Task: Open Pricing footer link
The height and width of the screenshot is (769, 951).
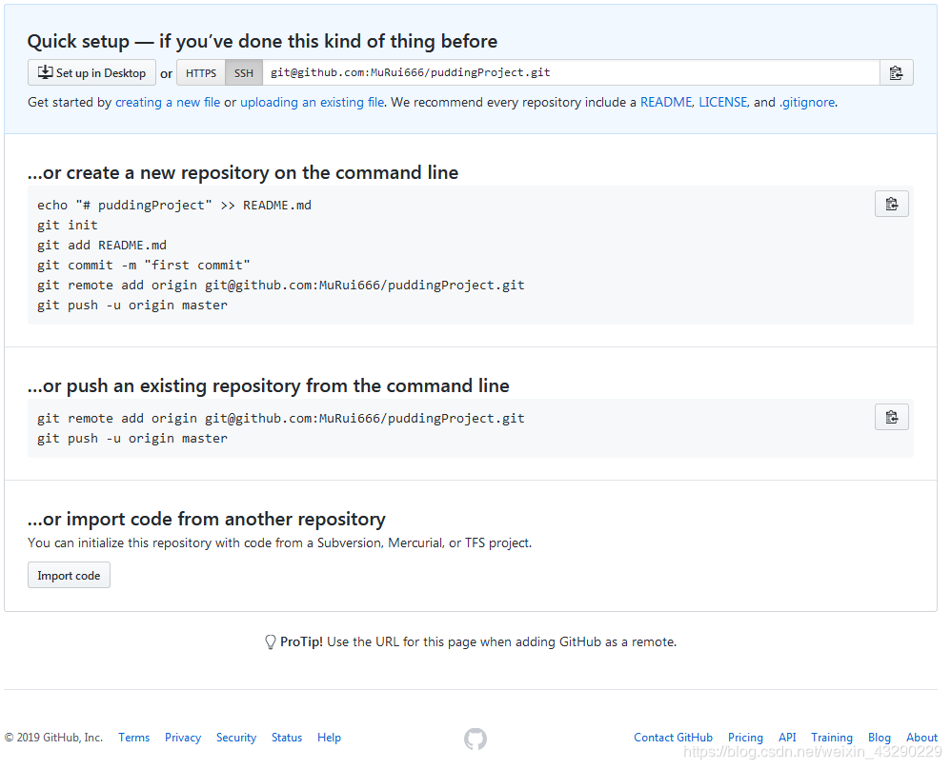Action: pos(745,738)
